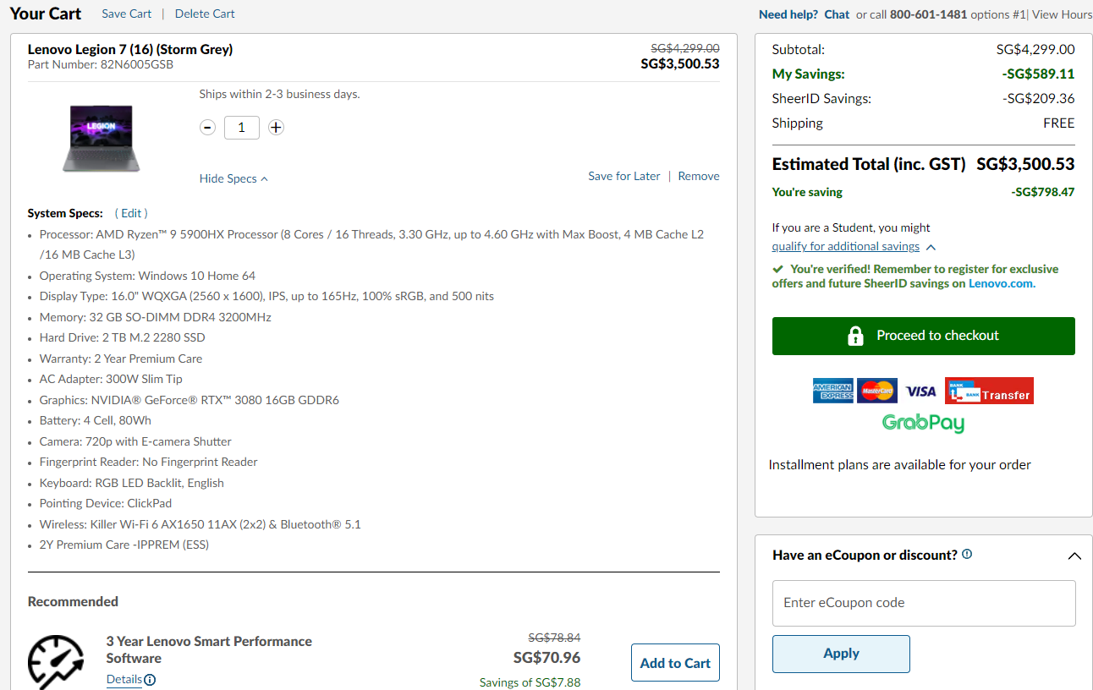
Task: Apply the eCoupon code
Action: [x=841, y=654]
